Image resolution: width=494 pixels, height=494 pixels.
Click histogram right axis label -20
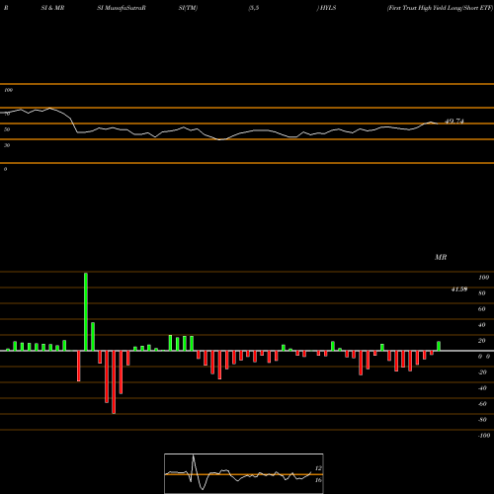(482, 372)
